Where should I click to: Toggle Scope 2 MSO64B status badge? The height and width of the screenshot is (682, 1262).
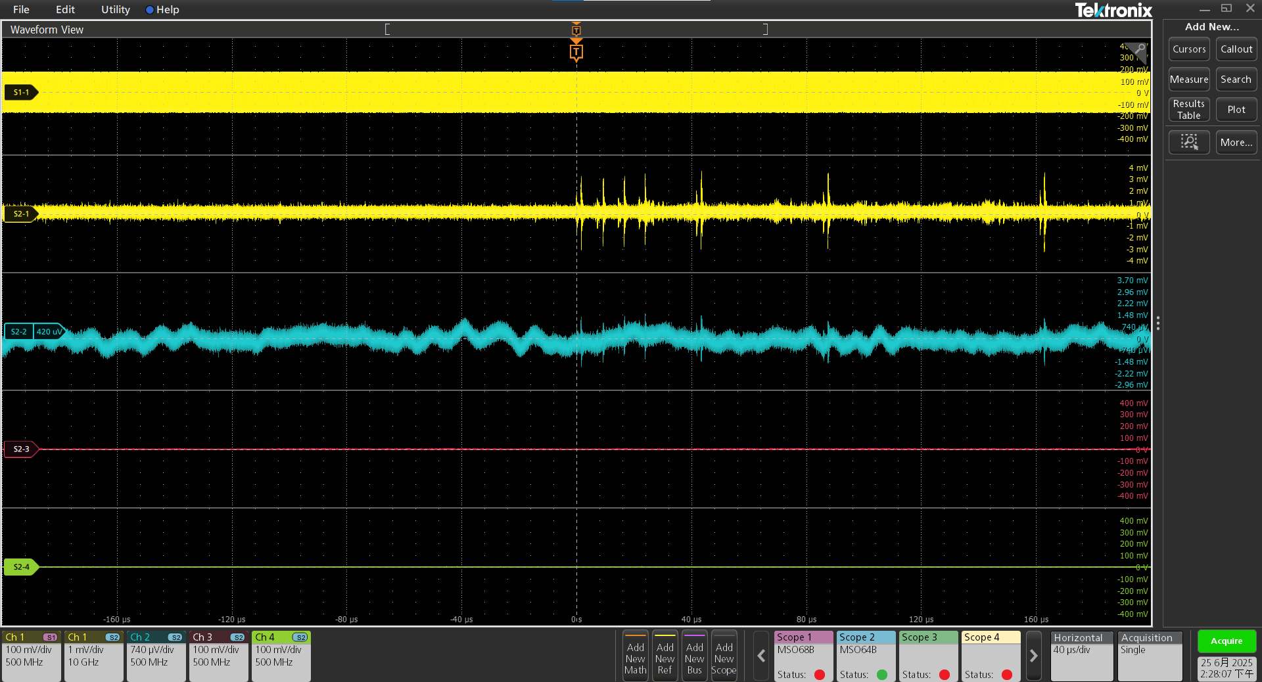[866, 656]
